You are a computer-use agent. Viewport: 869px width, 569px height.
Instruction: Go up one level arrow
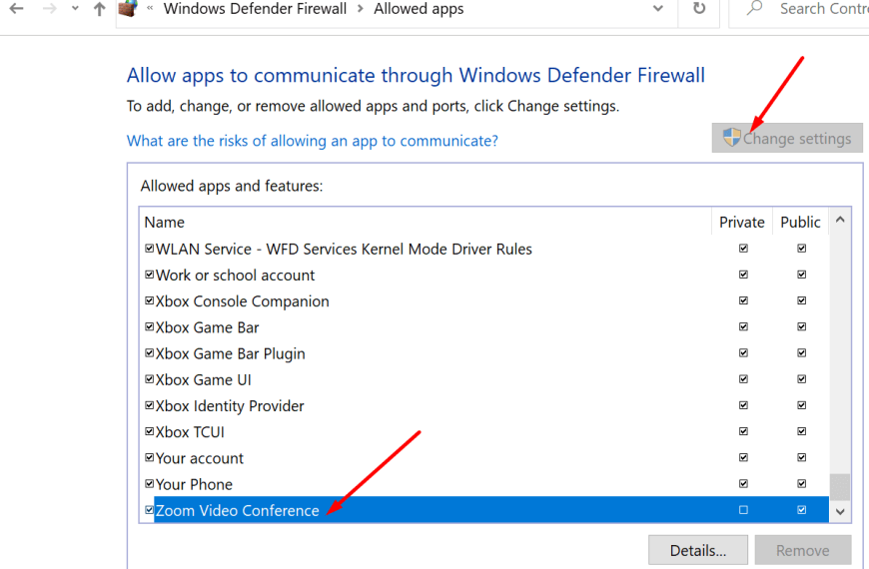(x=100, y=8)
